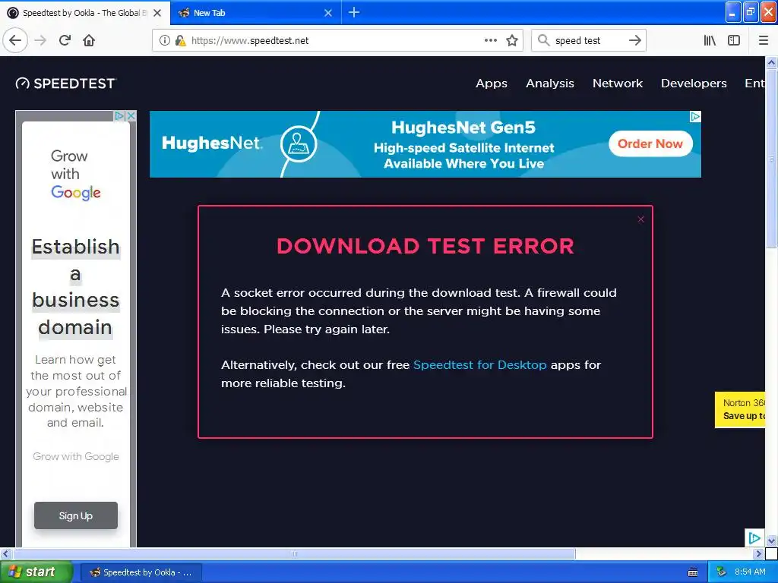Follow the Speedtest for Desktop link
This screenshot has height=583, width=778.
click(480, 365)
